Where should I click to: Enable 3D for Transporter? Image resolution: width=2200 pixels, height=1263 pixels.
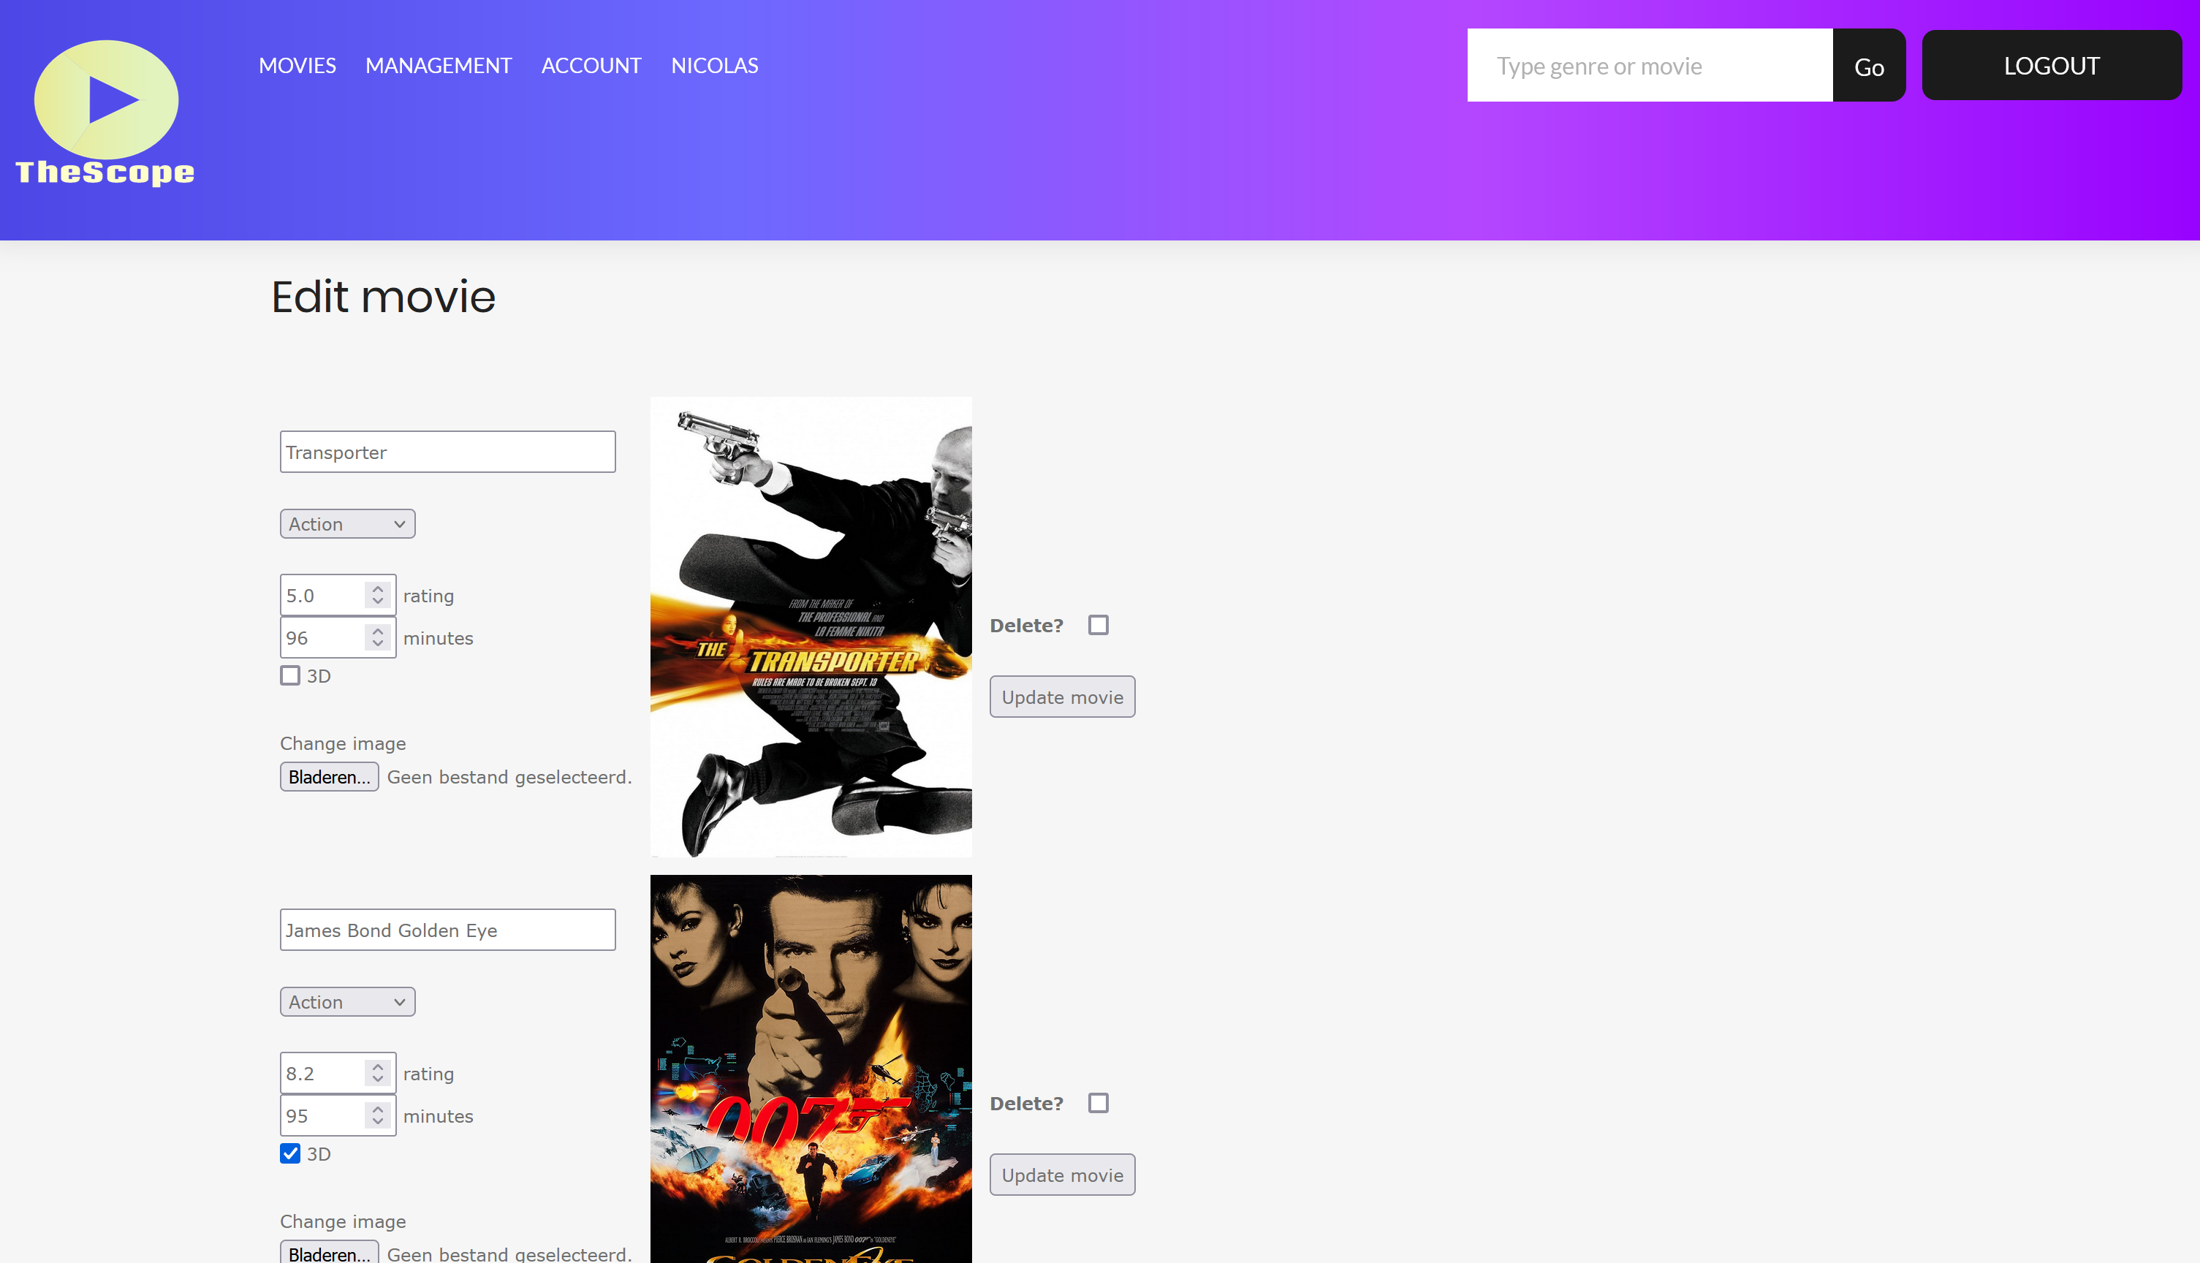tap(290, 676)
